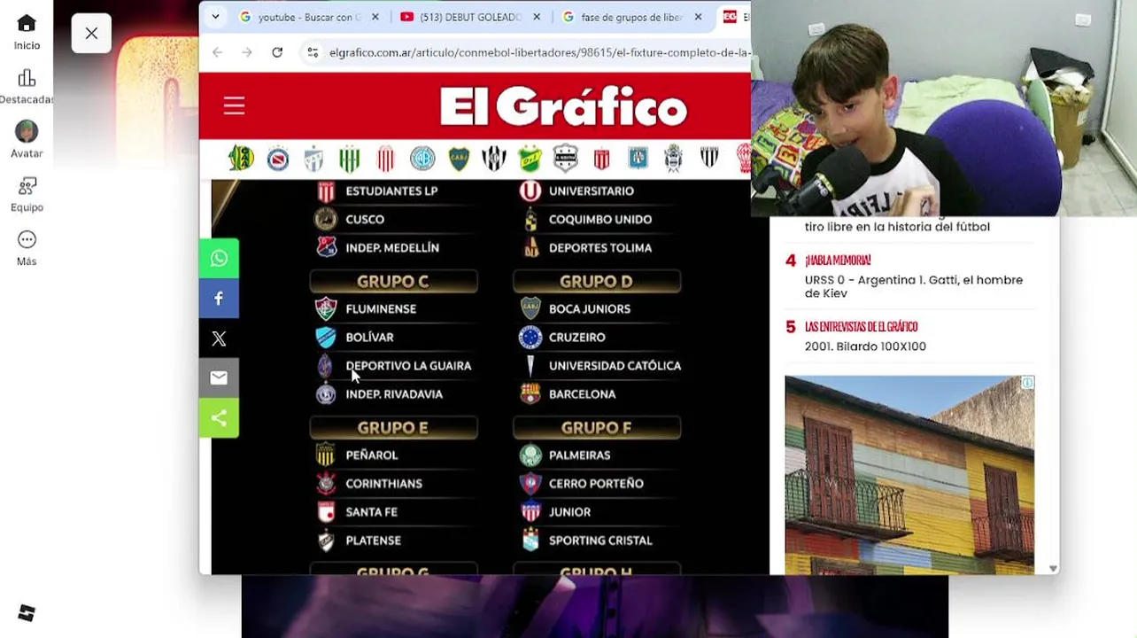Share article on X
Viewport: 1137px width, 638px height.
(x=219, y=338)
